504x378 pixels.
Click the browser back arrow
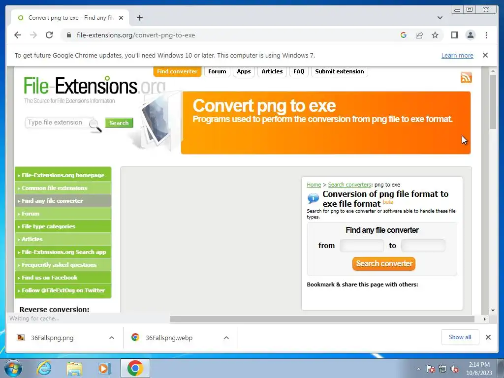18,35
